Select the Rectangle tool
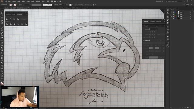This screenshot has height=109, width=194. tap(2, 30)
